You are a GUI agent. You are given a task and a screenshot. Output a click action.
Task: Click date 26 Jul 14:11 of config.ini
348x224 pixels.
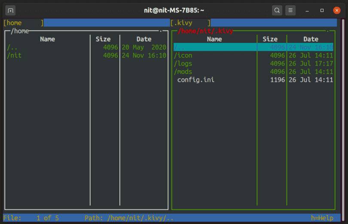(x=311, y=80)
